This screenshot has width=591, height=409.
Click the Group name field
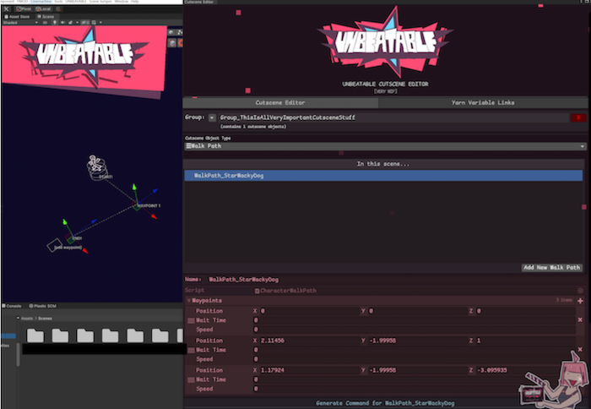[393, 117]
